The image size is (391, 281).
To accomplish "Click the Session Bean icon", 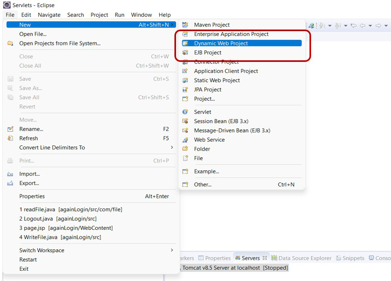I will point(185,121).
